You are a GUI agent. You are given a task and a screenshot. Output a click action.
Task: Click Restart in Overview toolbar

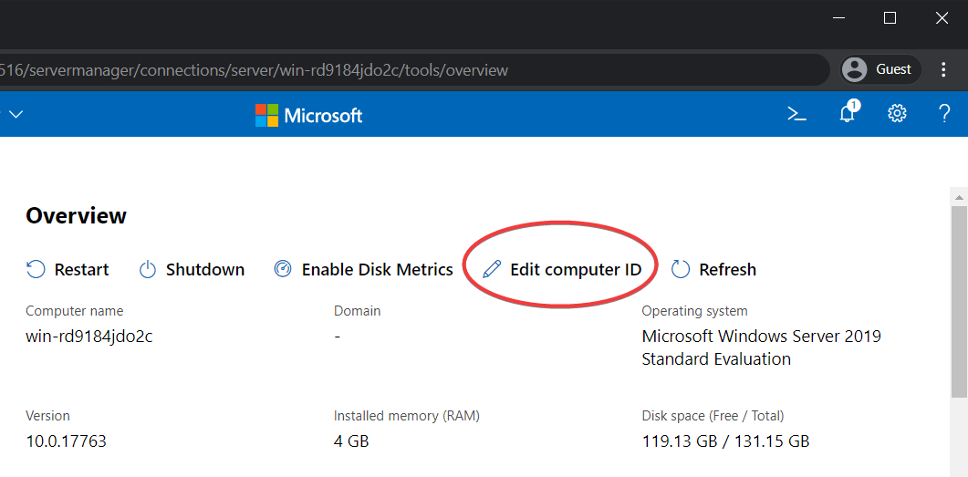pos(68,270)
